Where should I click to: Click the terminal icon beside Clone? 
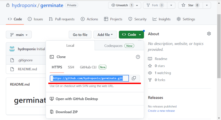(x=52, y=57)
